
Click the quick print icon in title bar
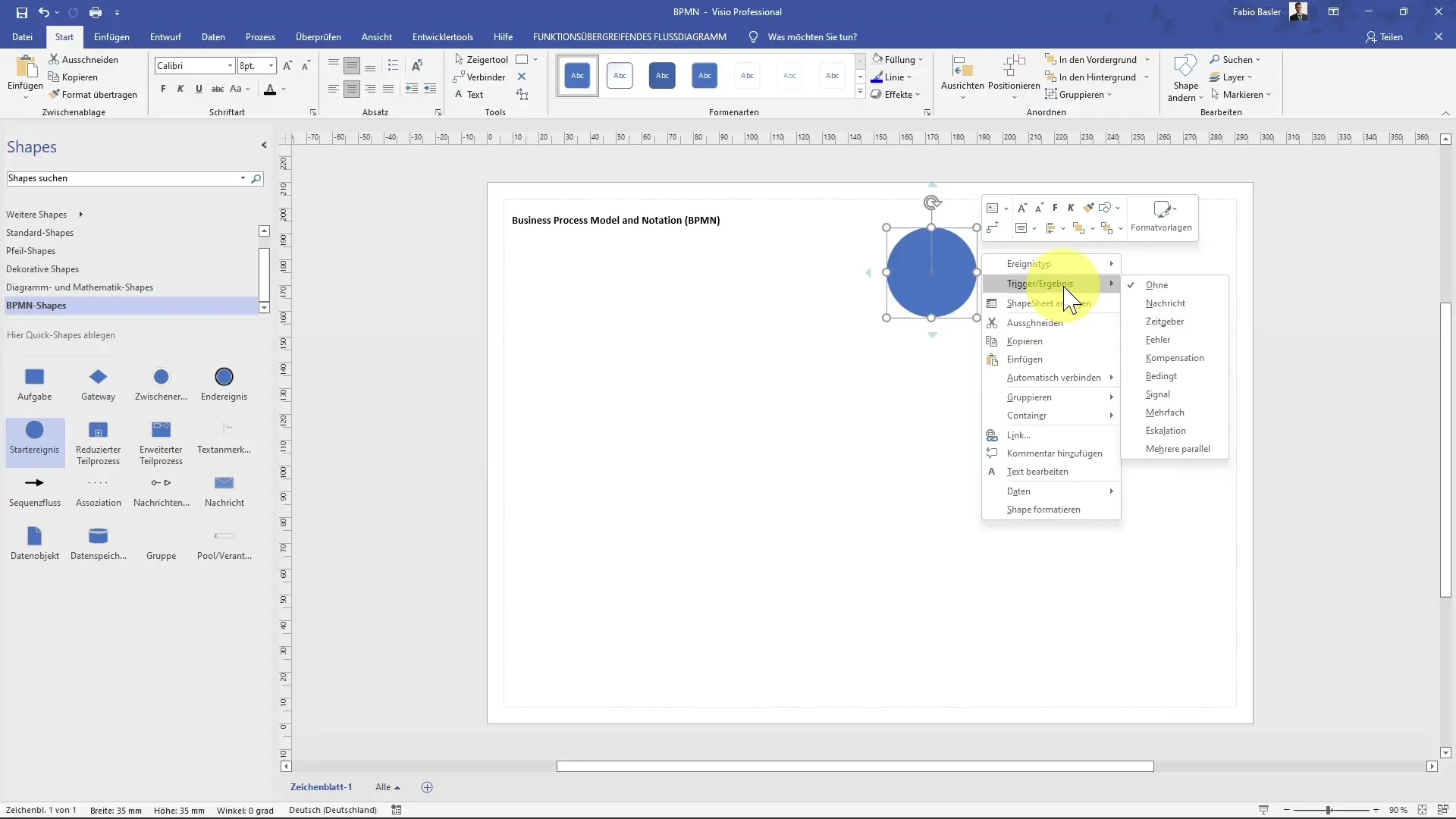[x=96, y=12]
